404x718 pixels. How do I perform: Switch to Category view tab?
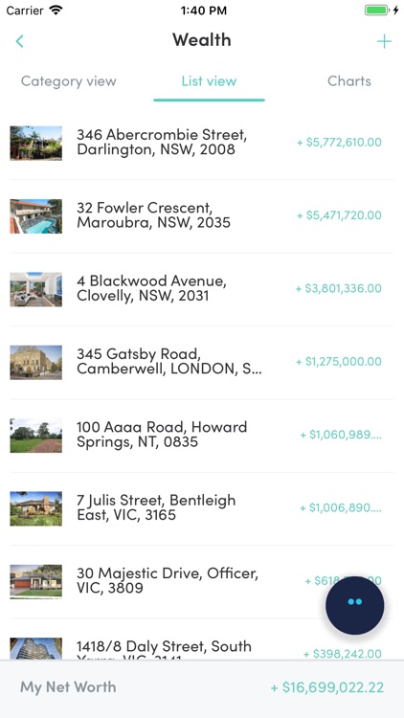(69, 81)
